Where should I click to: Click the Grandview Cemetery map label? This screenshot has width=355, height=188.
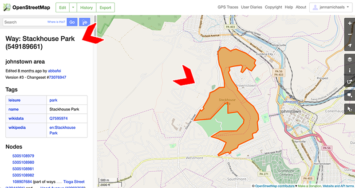pyautogui.click(x=286, y=173)
